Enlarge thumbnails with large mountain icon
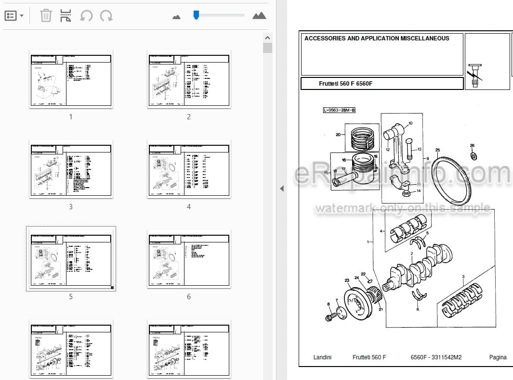Image resolution: width=513 pixels, height=380 pixels. (x=259, y=15)
